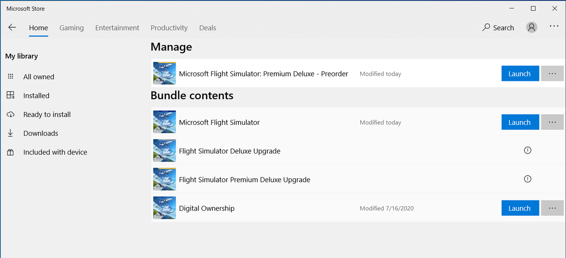Click the Flight Simulator Deluxe Upgrade title
The height and width of the screenshot is (258, 566).
[x=229, y=151]
